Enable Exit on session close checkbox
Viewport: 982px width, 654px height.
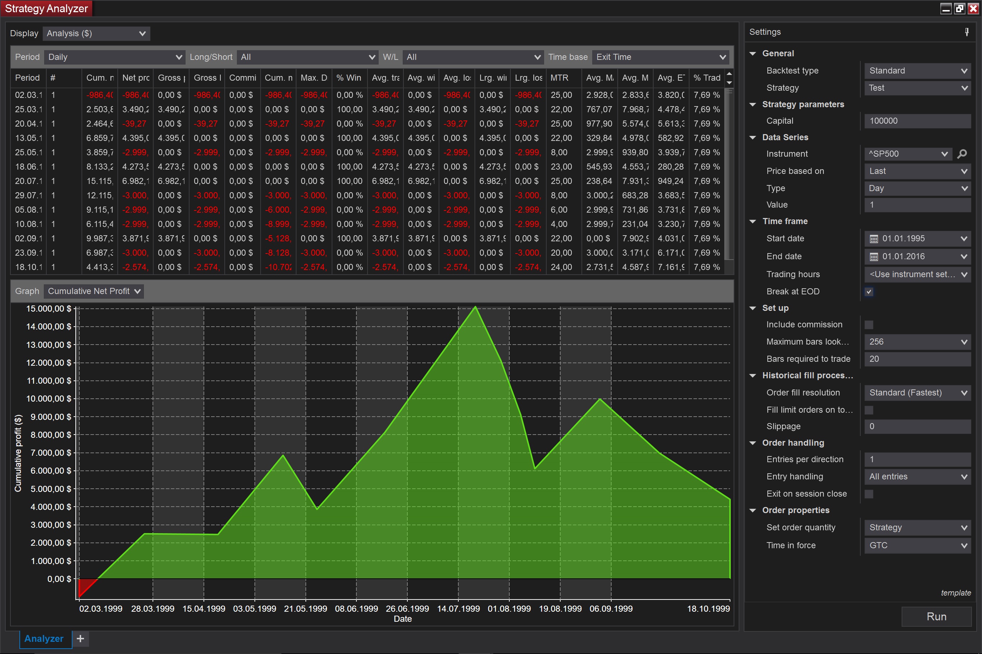[869, 494]
